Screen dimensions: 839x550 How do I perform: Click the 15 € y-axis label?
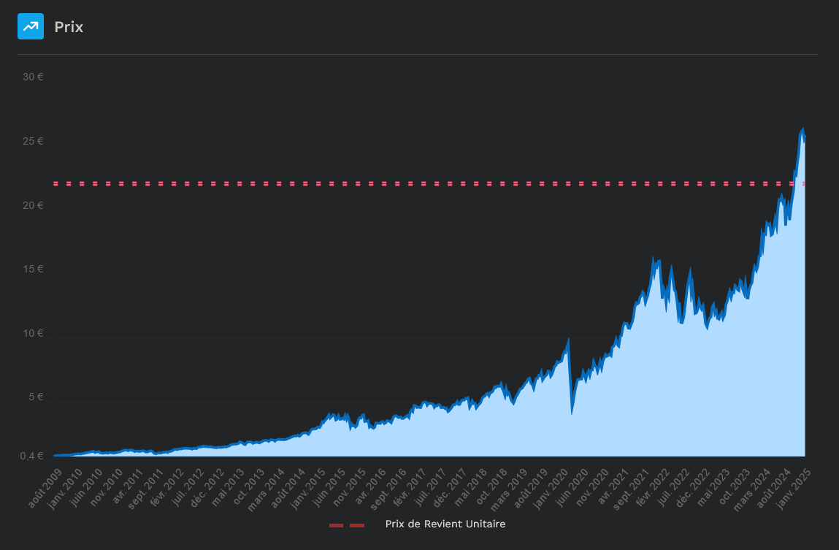coord(31,269)
